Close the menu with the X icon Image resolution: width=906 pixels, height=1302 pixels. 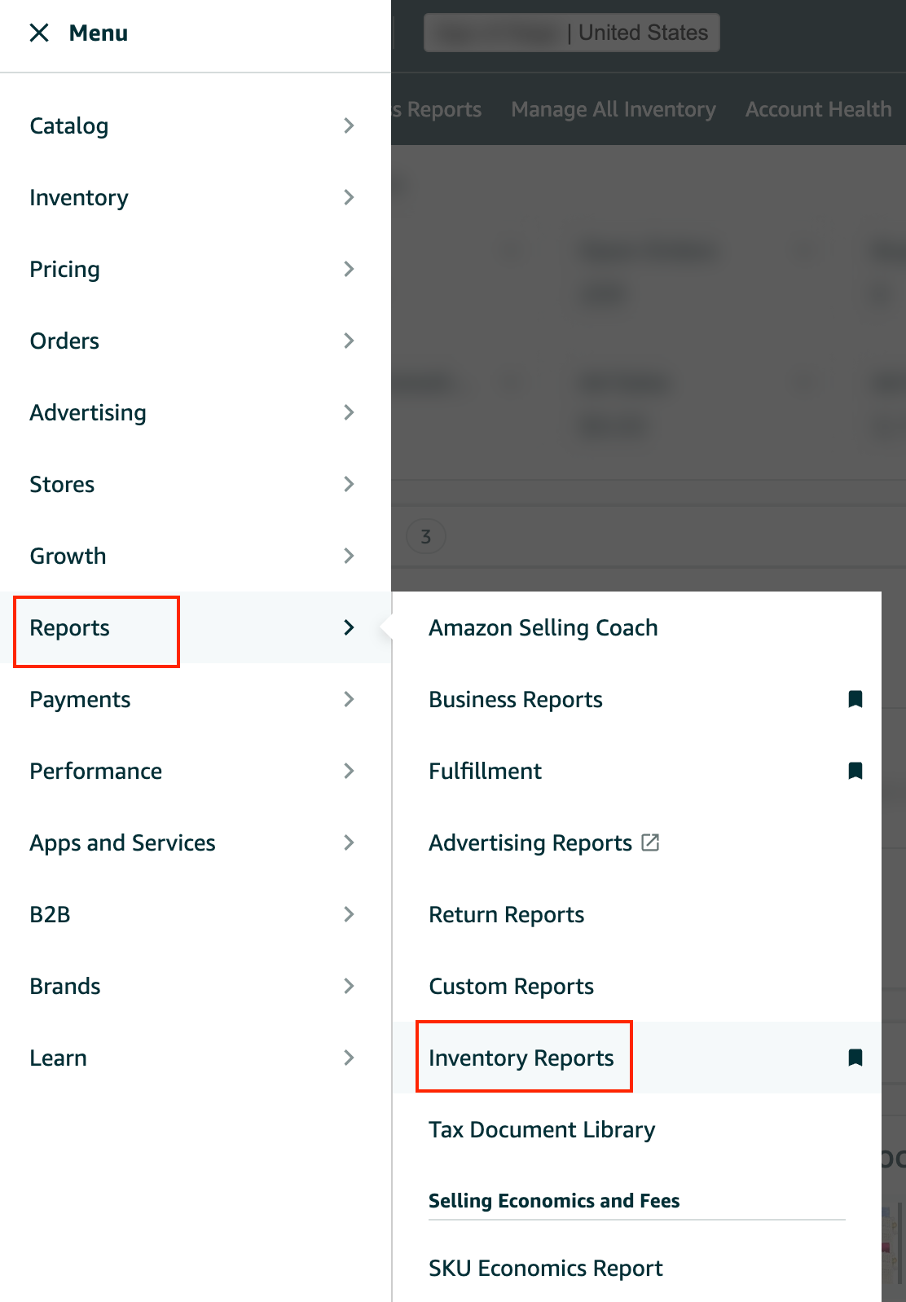39,33
